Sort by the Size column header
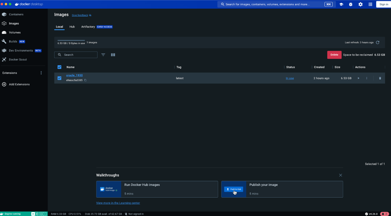The image size is (391, 216). (337, 67)
